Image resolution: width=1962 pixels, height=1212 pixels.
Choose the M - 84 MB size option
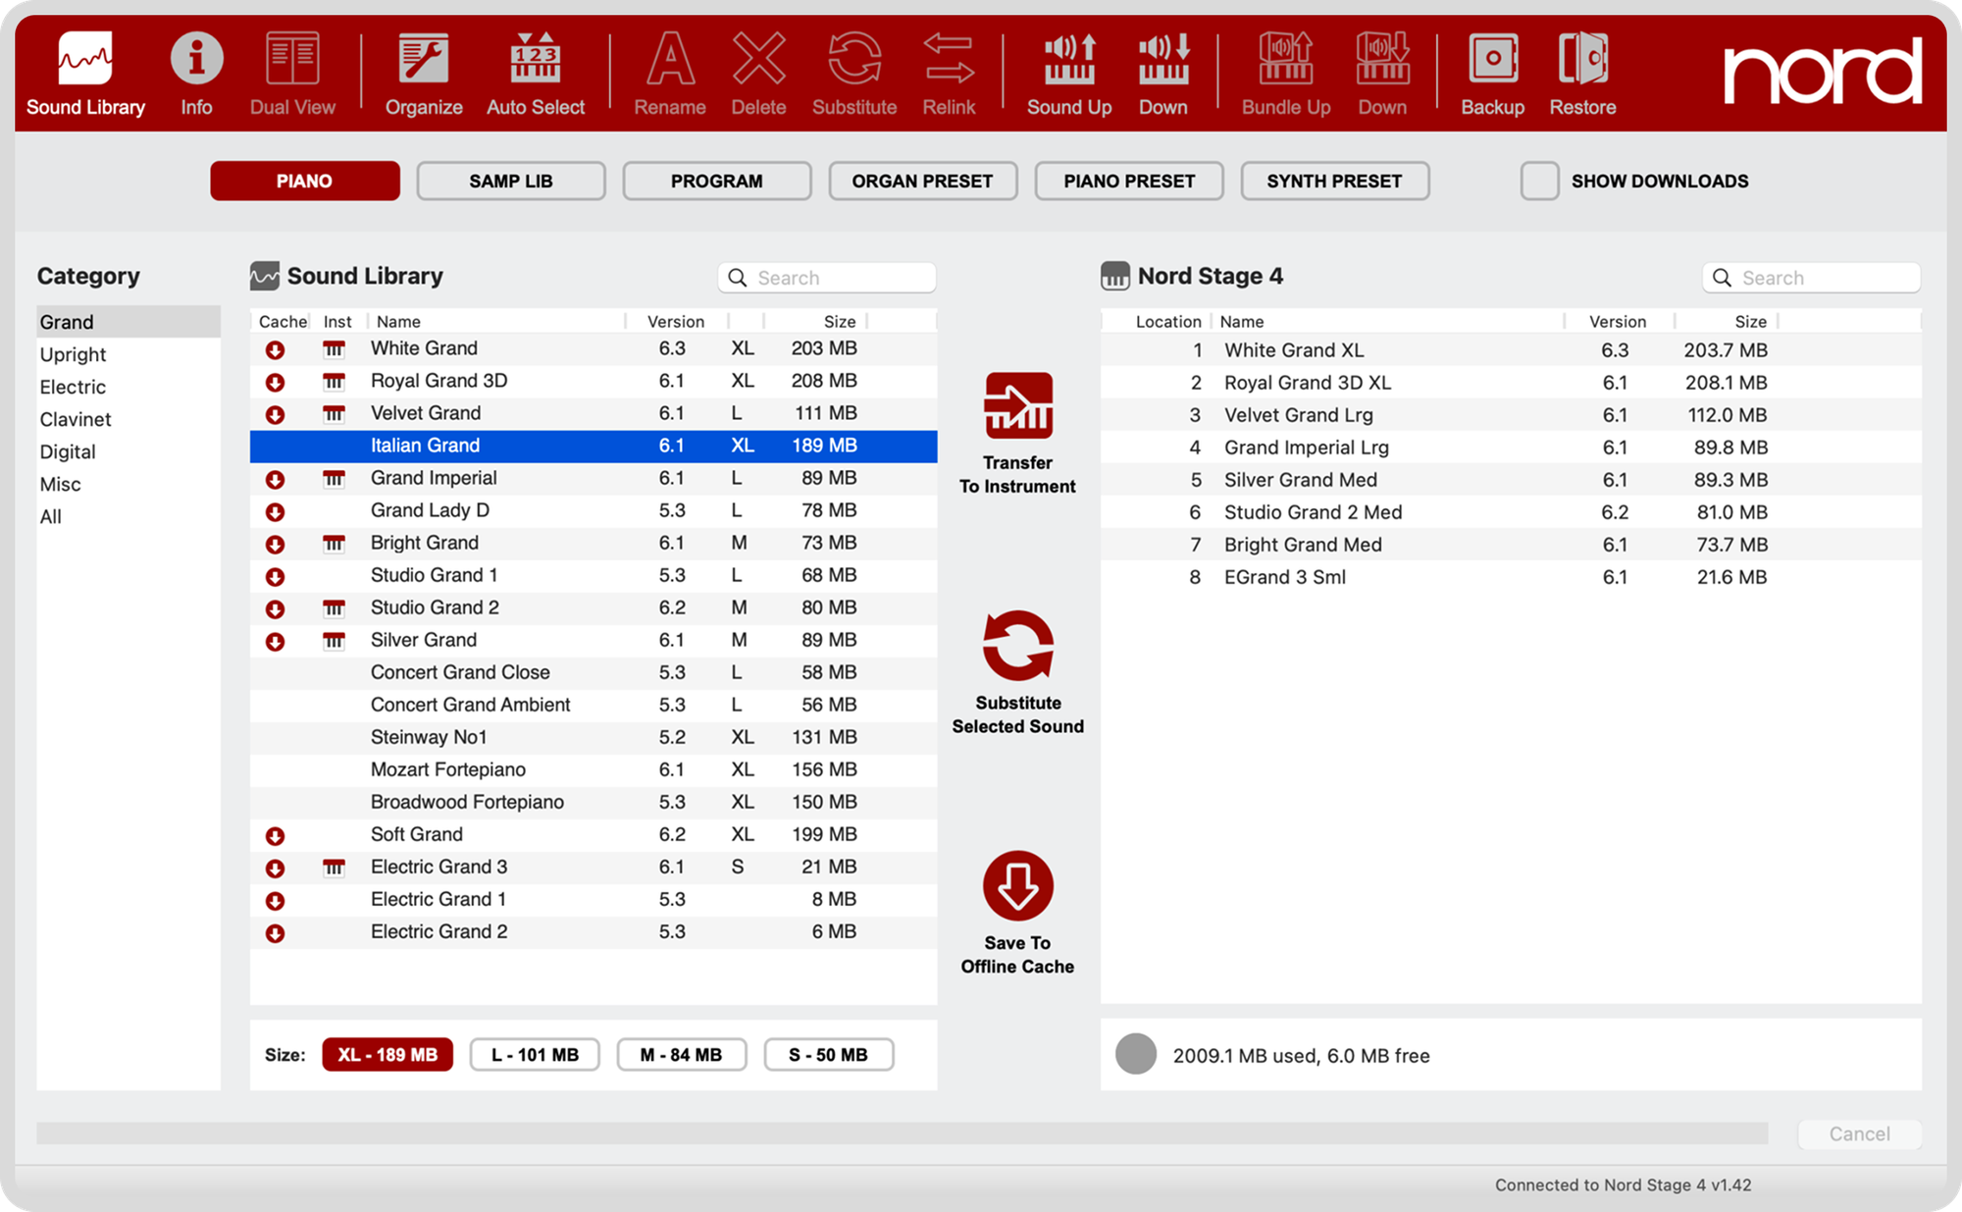click(681, 1055)
